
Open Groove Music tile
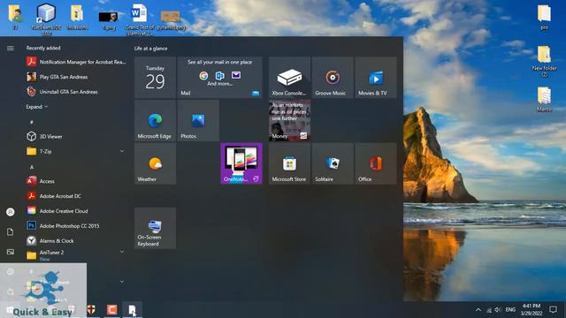pyautogui.click(x=333, y=78)
